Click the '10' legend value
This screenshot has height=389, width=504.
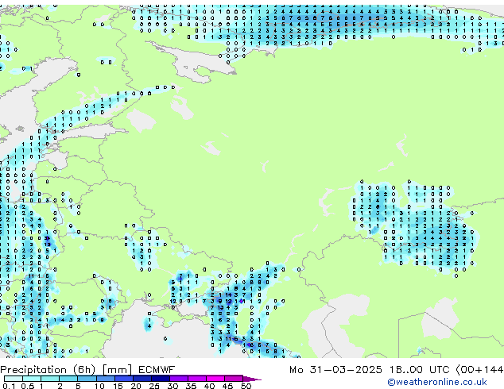[x=99, y=386]
